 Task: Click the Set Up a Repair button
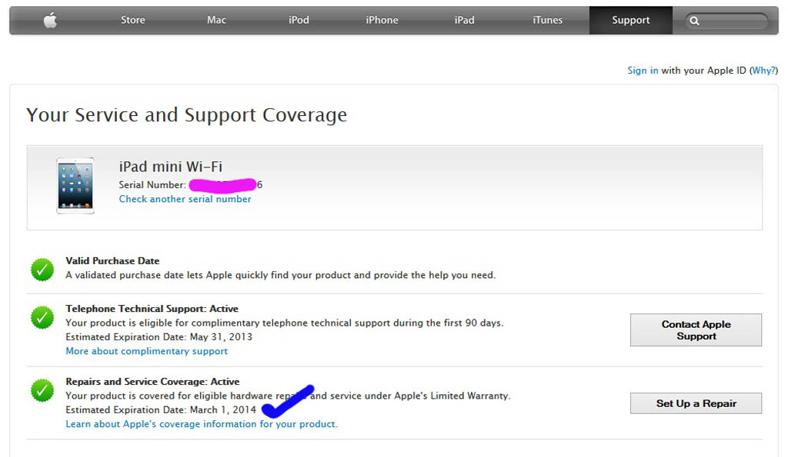(x=696, y=403)
